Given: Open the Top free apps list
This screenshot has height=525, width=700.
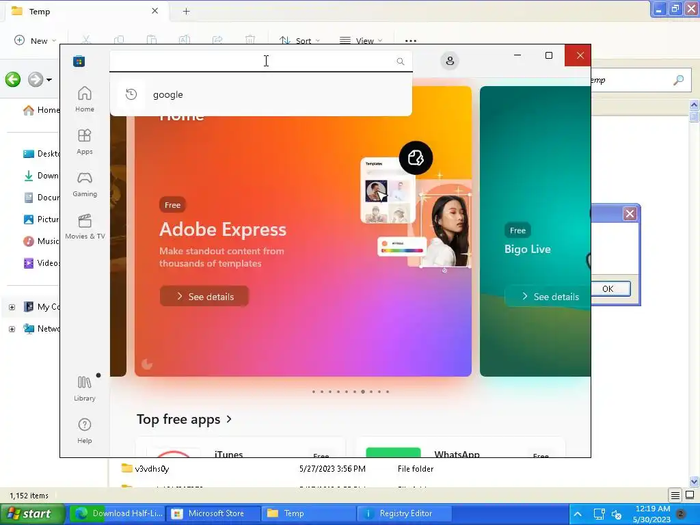Looking at the screenshot, I should pyautogui.click(x=184, y=419).
